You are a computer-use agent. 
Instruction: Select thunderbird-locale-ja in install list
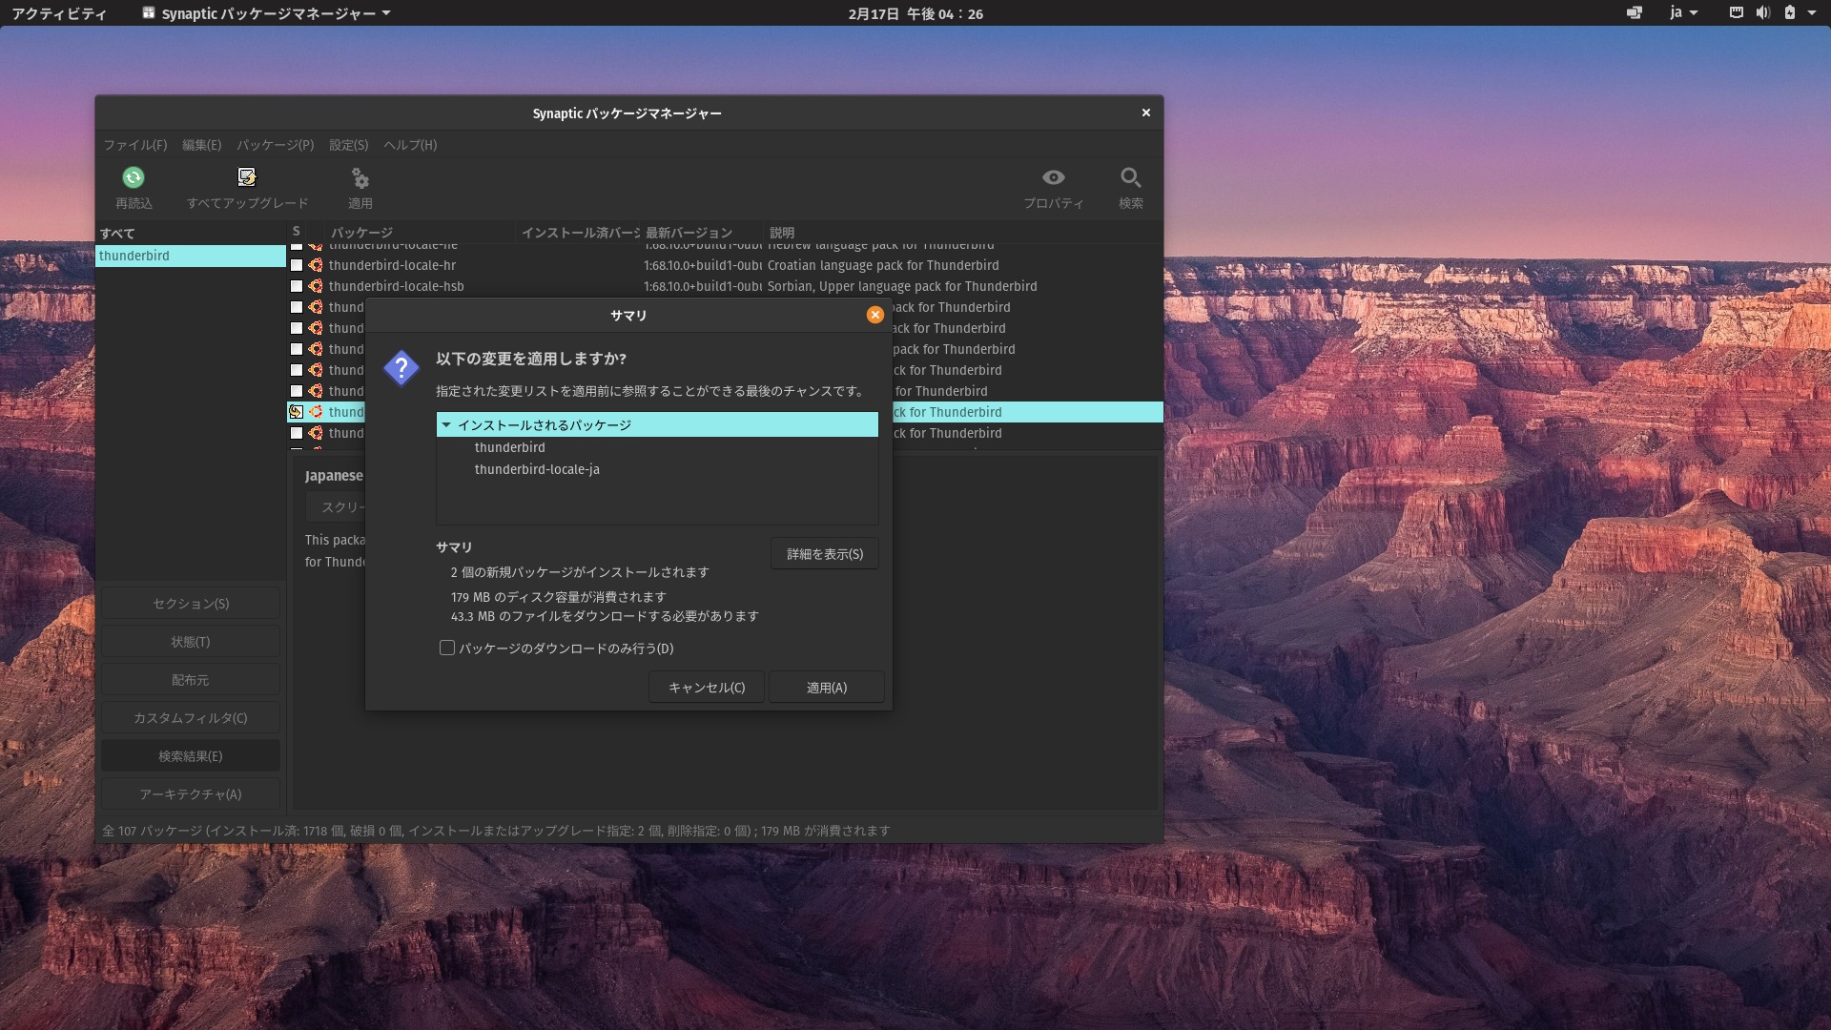click(537, 469)
